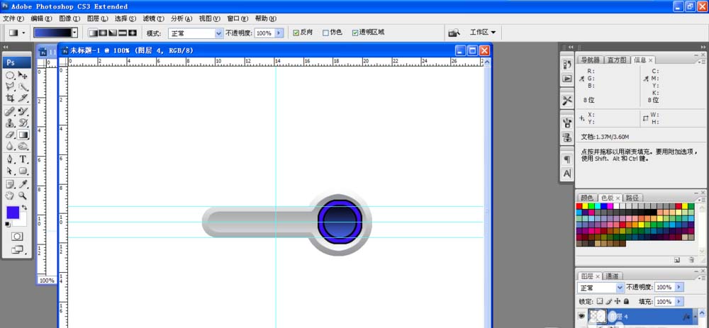Switch to the 直方图 (Histogram) tab
709x328 pixels.
tap(615, 60)
